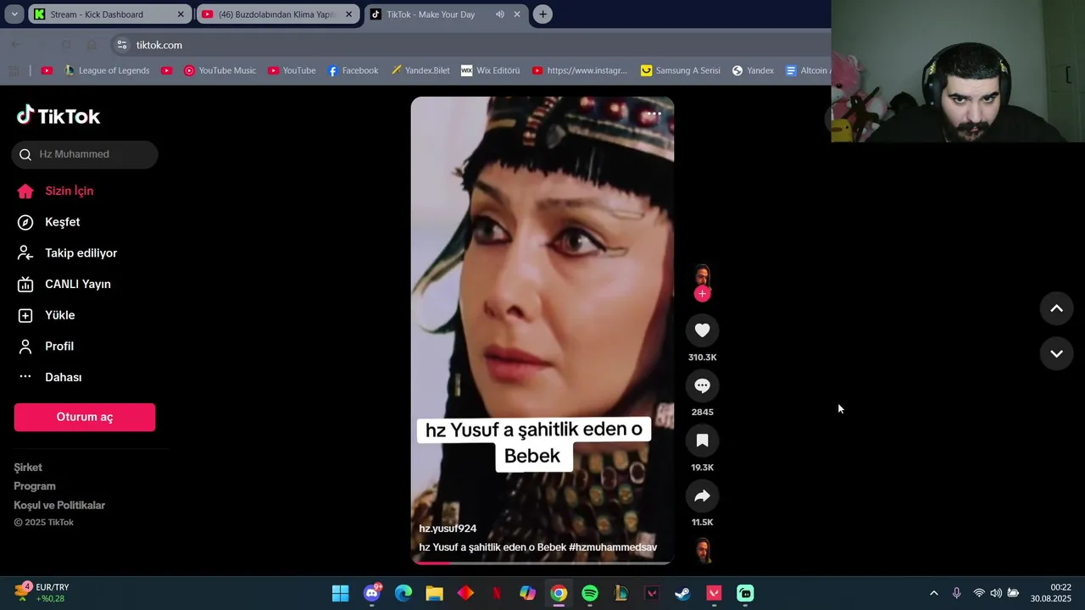Open the hz.yusuf924 username link

point(448,529)
